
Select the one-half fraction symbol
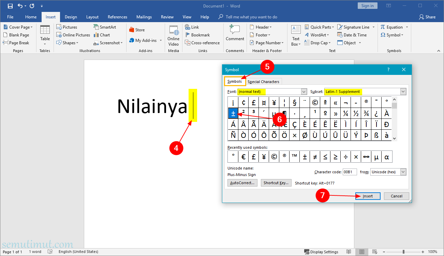click(356, 113)
